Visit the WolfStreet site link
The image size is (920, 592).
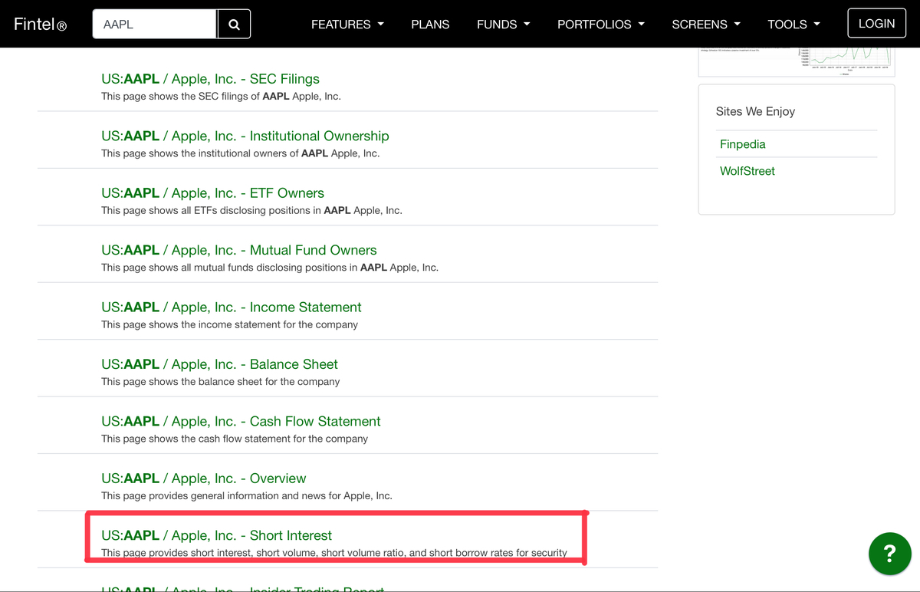(x=747, y=171)
